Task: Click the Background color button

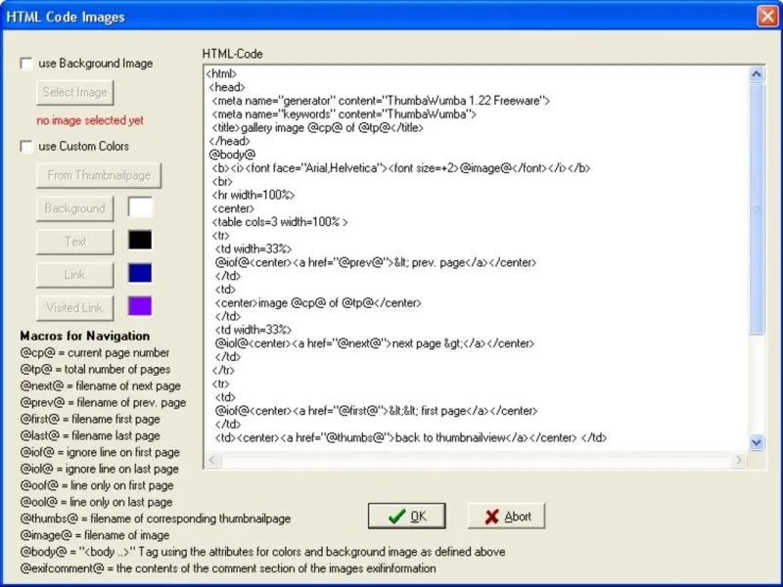Action: point(75,208)
